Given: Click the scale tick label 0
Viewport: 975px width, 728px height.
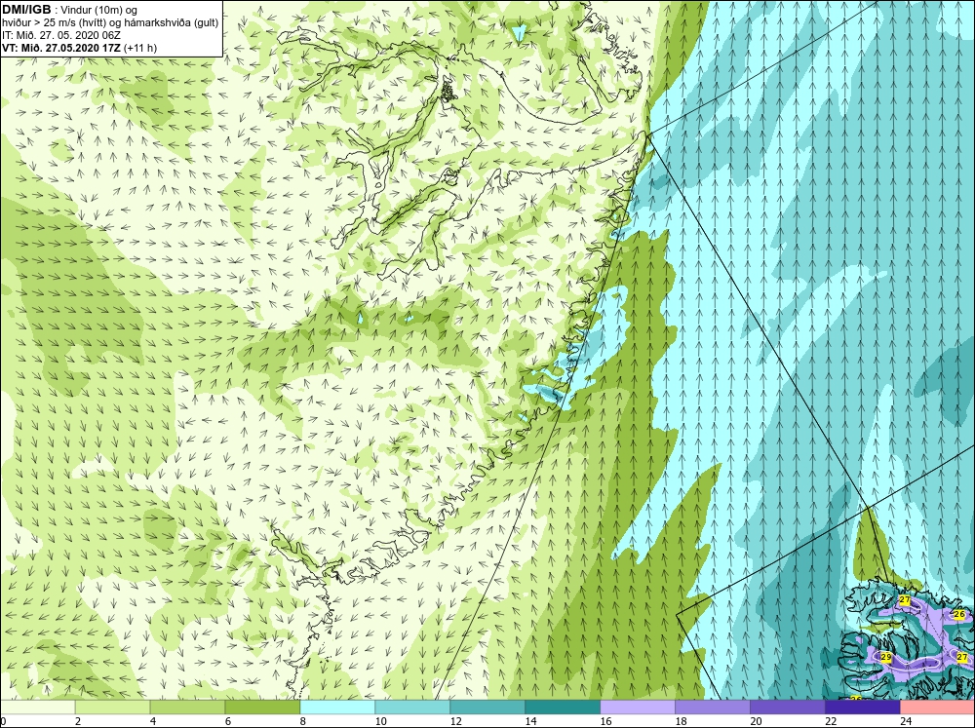Looking at the screenshot, I should [3, 721].
